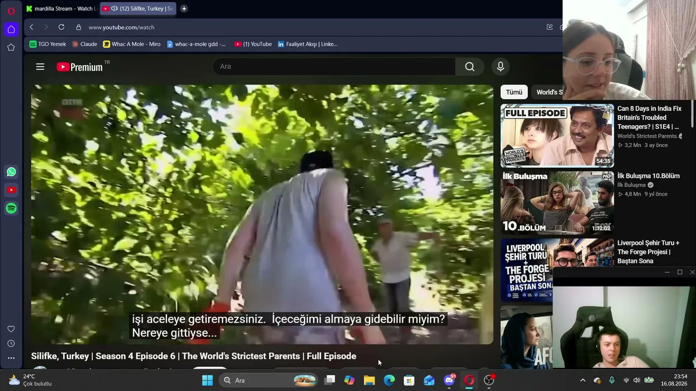Open Spotify in the Opera sidebar
The width and height of the screenshot is (696, 391).
pos(11,208)
